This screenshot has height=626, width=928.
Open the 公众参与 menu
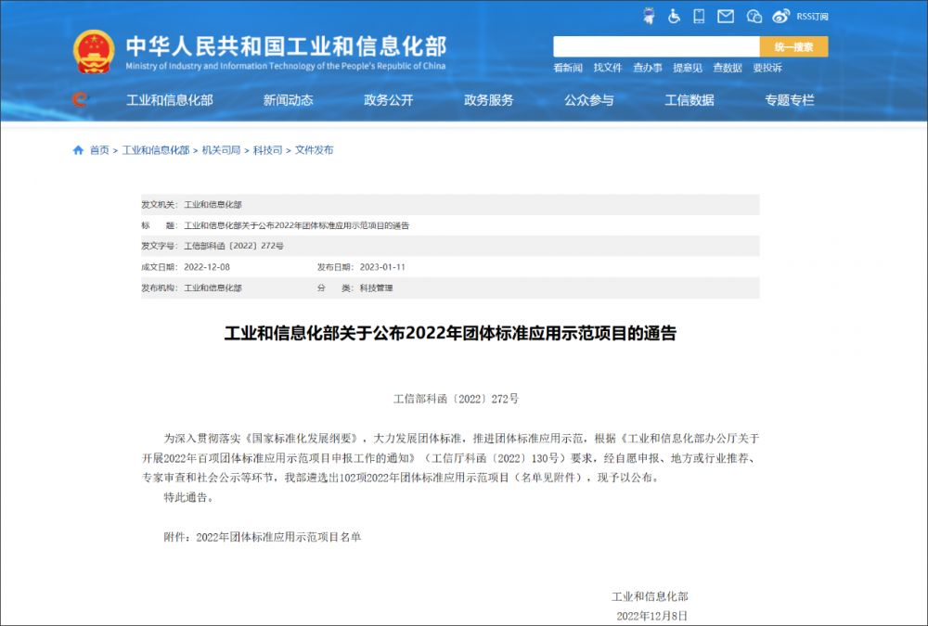click(591, 100)
